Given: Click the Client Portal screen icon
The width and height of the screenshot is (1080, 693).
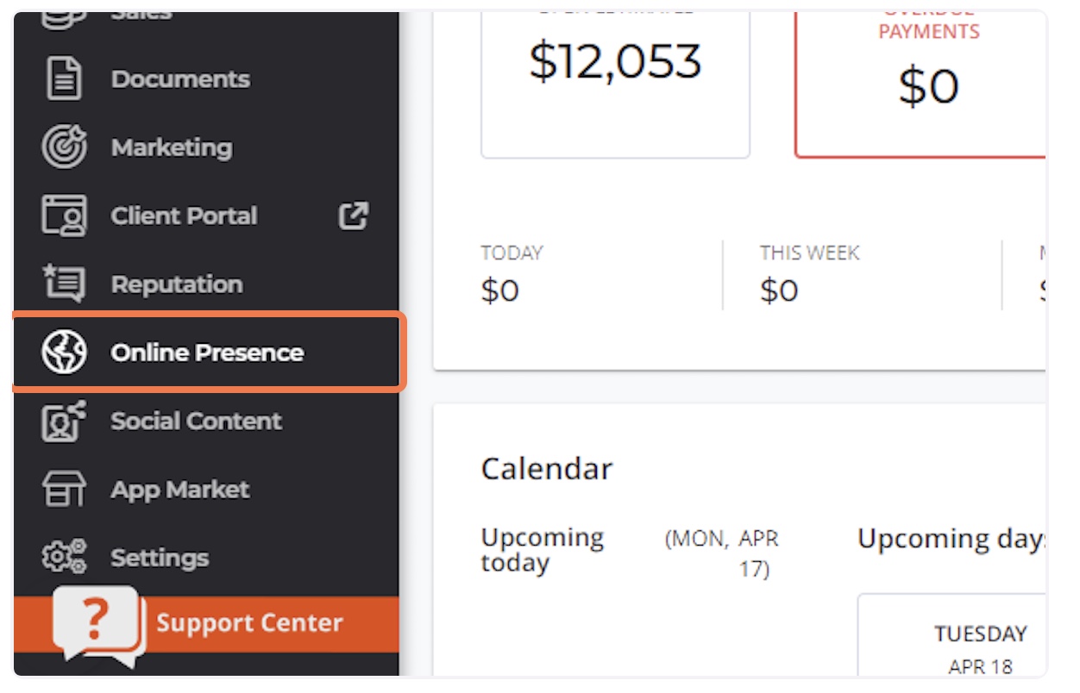Looking at the screenshot, I should [64, 215].
